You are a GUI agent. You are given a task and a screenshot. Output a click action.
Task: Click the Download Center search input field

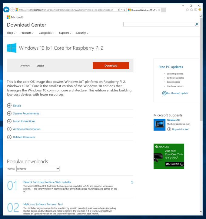point(159,24)
